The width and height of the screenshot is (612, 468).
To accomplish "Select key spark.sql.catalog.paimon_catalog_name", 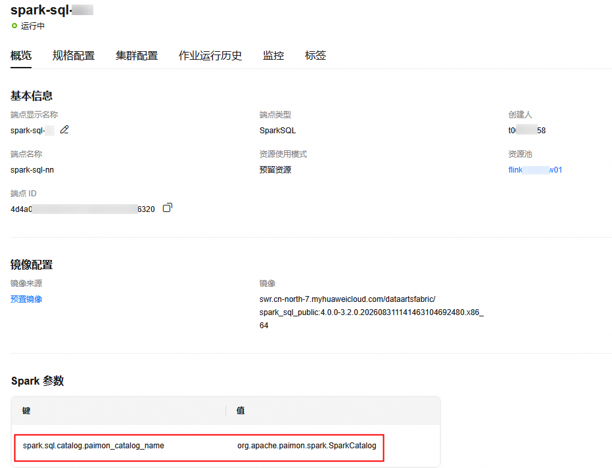I will click(x=93, y=446).
